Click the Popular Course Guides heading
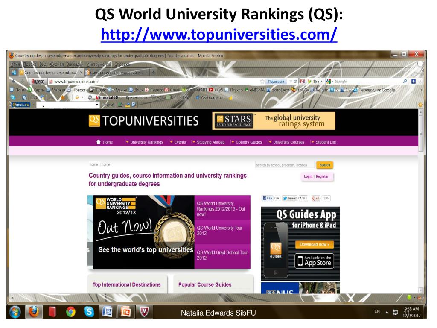Viewport: 437px width, 328px height. click(x=205, y=284)
